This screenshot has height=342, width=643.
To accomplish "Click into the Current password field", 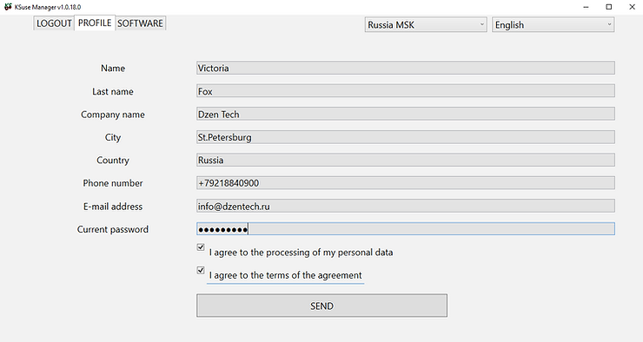I will 406,229.
